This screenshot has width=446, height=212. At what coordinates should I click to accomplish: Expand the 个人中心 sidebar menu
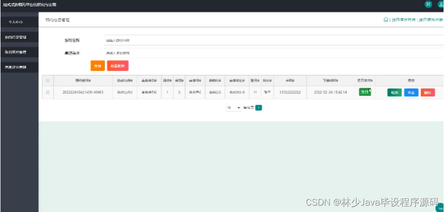19,22
